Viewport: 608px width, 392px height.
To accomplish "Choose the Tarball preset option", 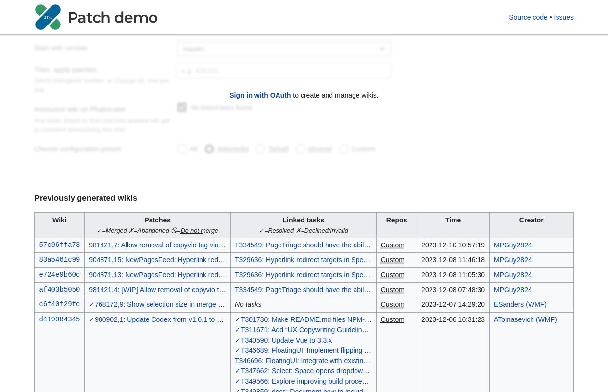I will [261, 149].
